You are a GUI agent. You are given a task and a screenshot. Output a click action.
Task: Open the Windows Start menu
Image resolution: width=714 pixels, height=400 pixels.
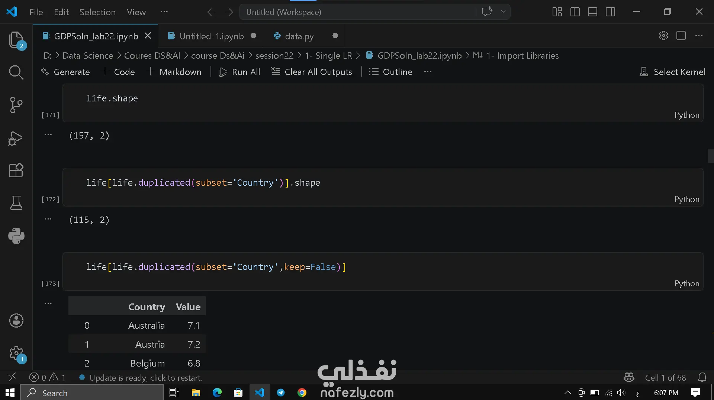[x=10, y=393]
